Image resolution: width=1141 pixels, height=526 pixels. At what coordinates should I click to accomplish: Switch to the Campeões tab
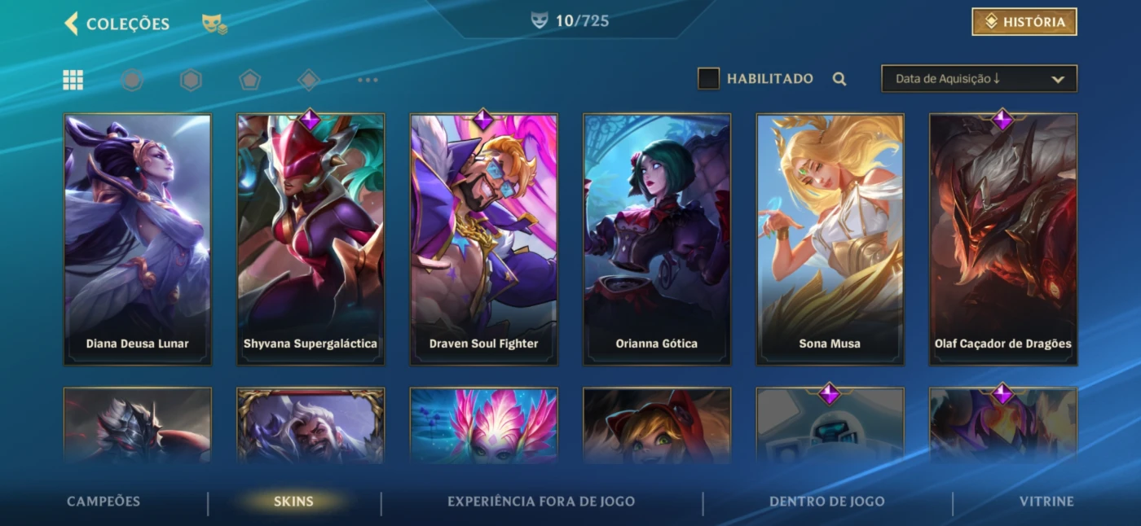(104, 502)
